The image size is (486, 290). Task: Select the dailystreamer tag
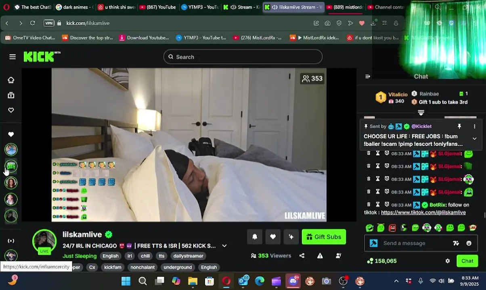[x=188, y=256]
